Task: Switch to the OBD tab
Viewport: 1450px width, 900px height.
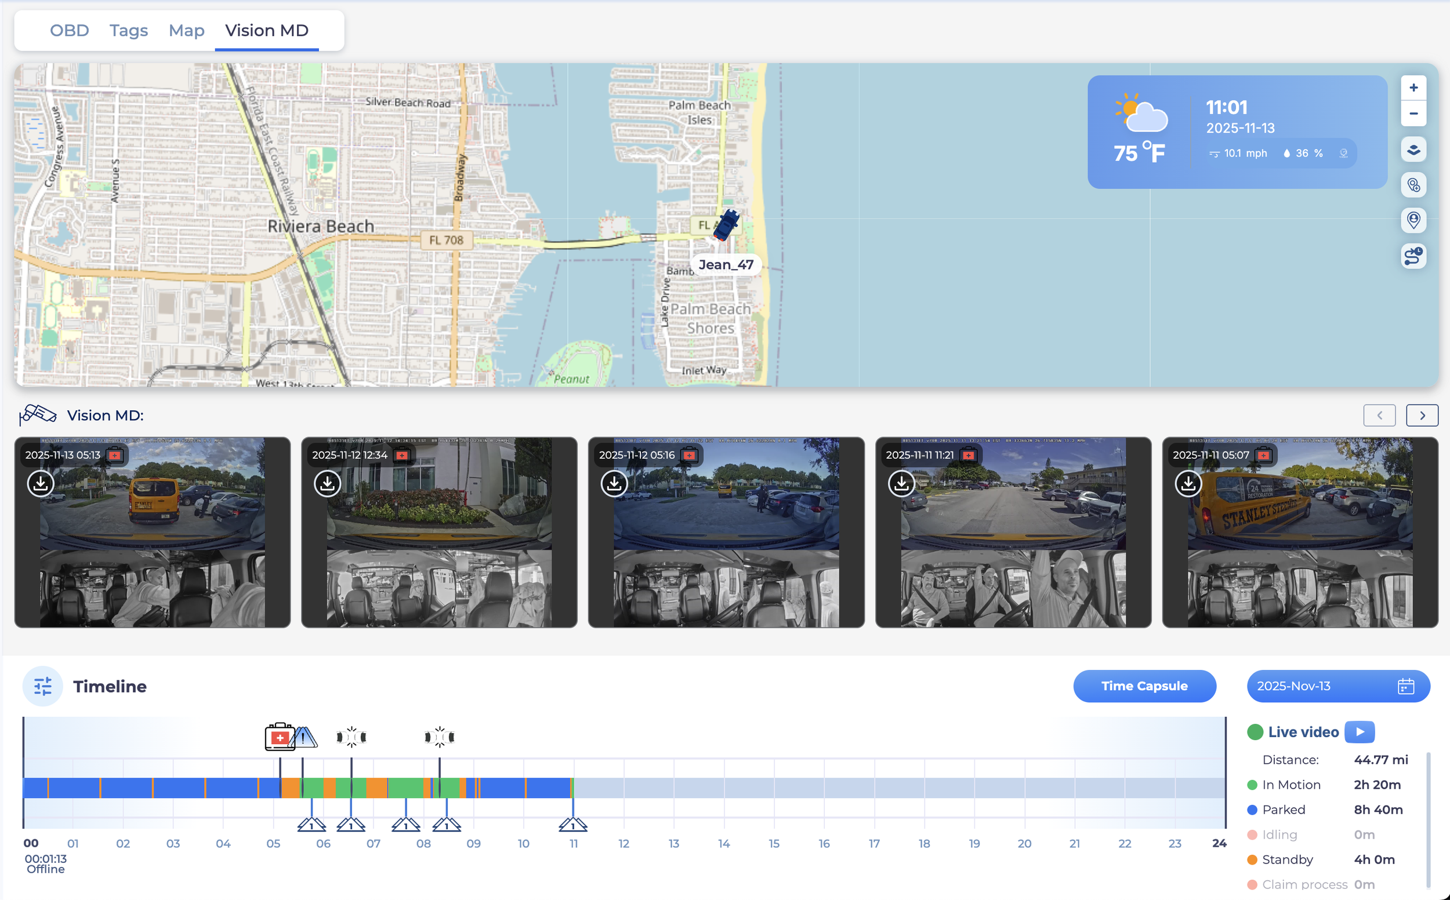Action: point(69,30)
